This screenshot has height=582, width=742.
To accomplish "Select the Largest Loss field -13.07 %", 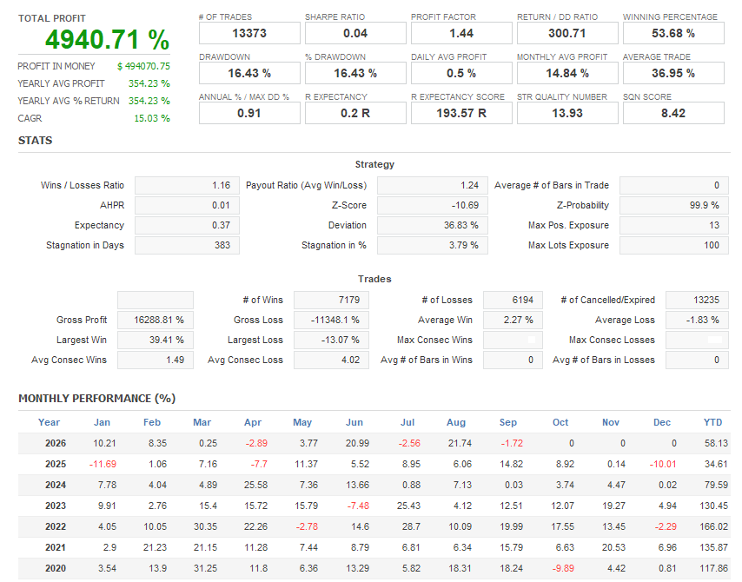I will [x=331, y=340].
